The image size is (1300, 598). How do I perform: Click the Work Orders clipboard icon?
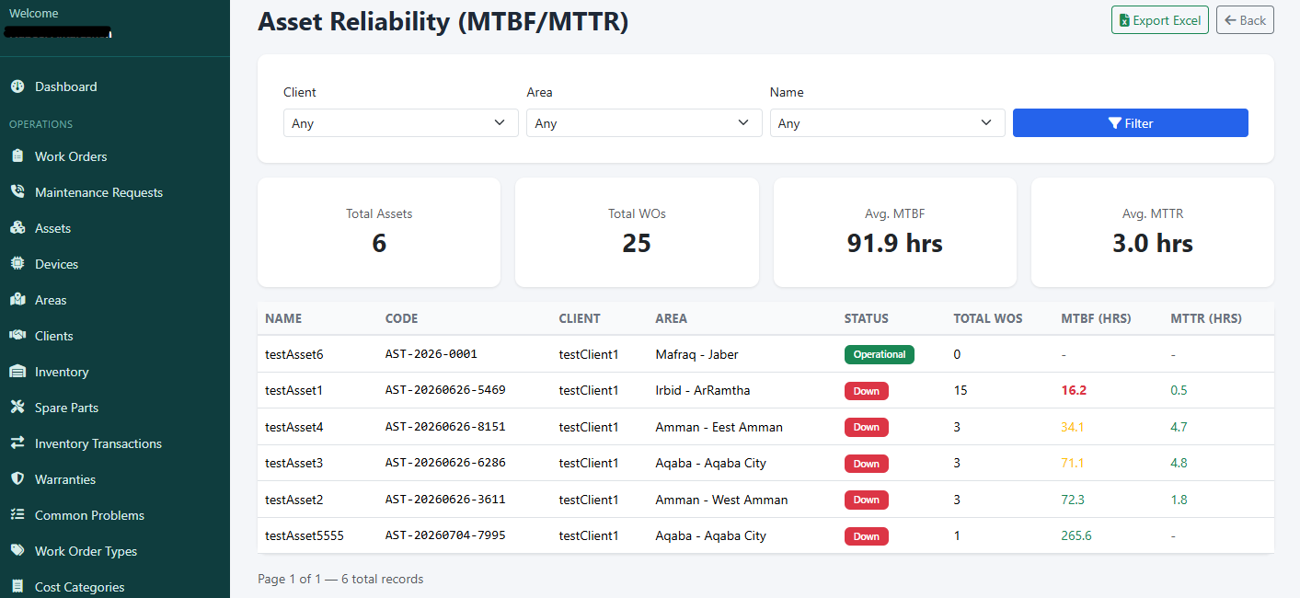(17, 156)
